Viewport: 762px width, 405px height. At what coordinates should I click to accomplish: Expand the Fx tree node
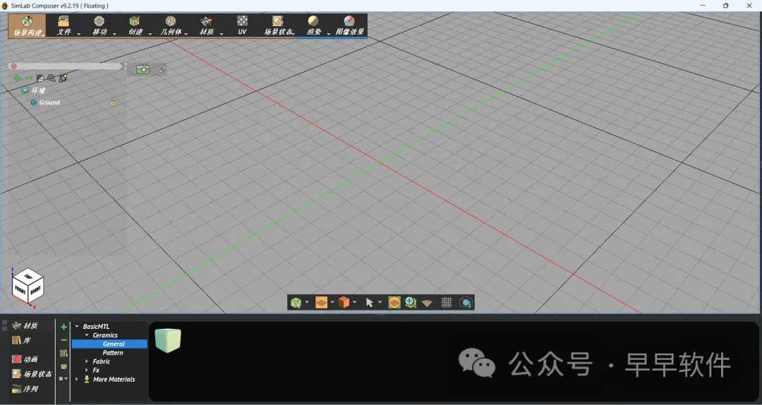pos(87,370)
